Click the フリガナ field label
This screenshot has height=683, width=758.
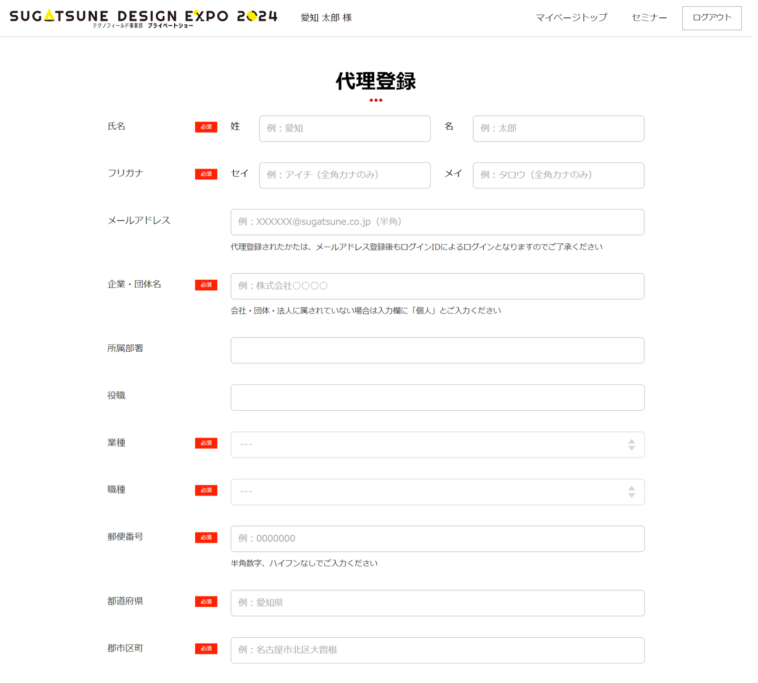coord(125,173)
